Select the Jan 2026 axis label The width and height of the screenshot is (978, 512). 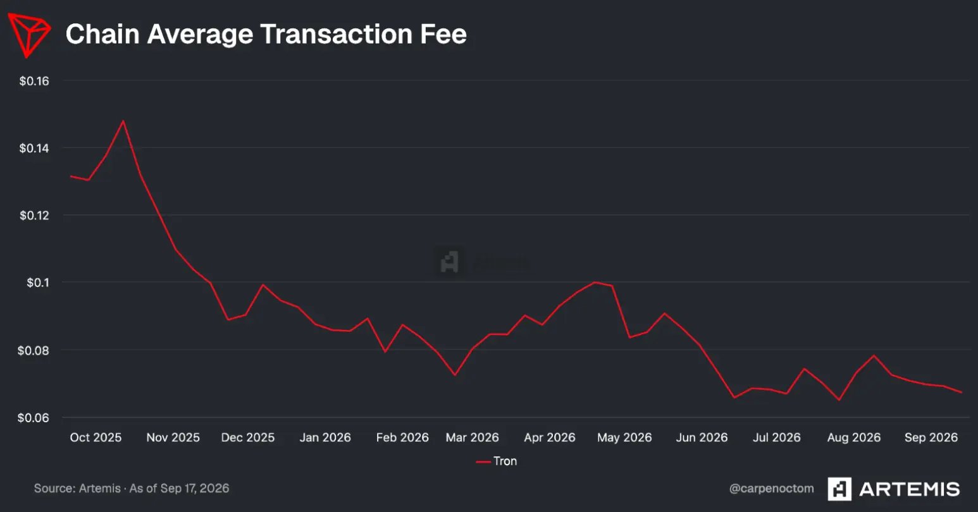(x=325, y=437)
